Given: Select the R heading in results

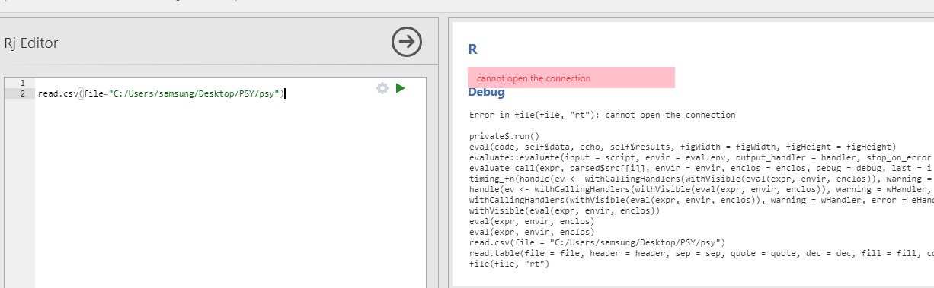Looking at the screenshot, I should [x=472, y=49].
